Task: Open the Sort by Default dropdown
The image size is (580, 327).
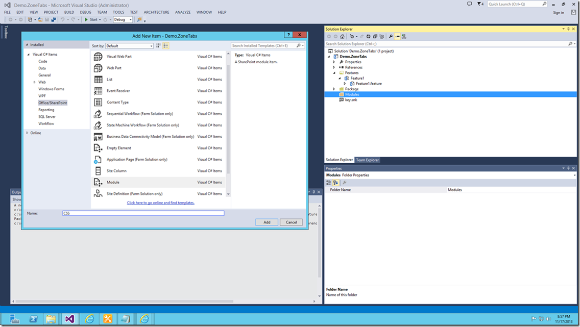Action: point(130,46)
